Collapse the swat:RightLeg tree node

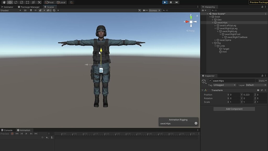[218, 31]
